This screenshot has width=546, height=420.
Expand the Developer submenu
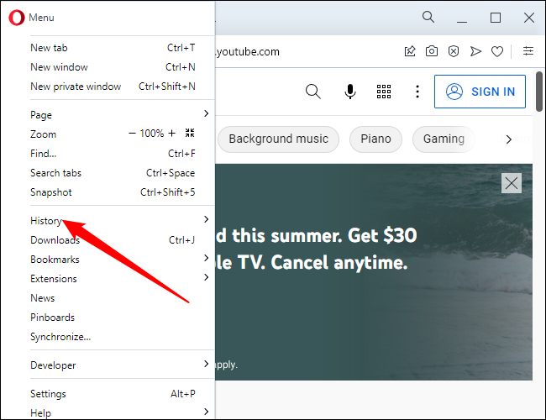tap(53, 365)
